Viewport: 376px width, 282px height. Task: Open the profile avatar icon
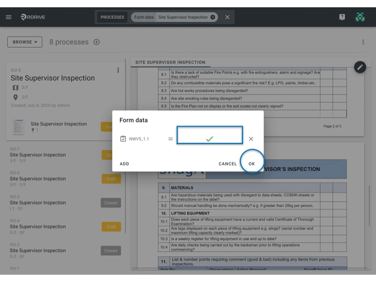tap(360, 17)
